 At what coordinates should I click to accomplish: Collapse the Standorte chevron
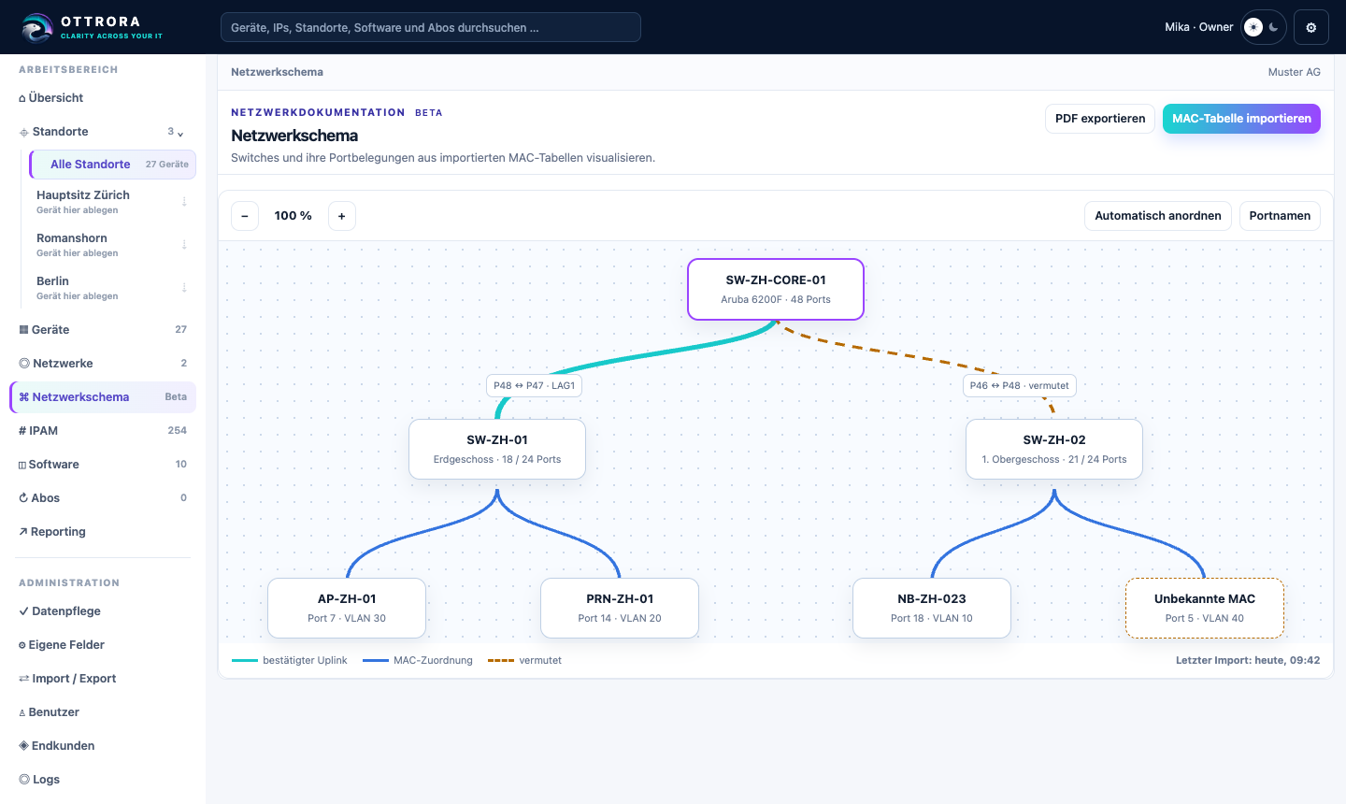tap(180, 133)
